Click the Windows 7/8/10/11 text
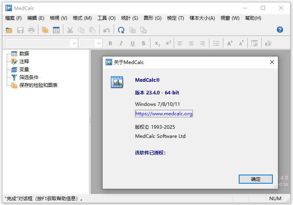Screen dimensions: 293x205 157,104
